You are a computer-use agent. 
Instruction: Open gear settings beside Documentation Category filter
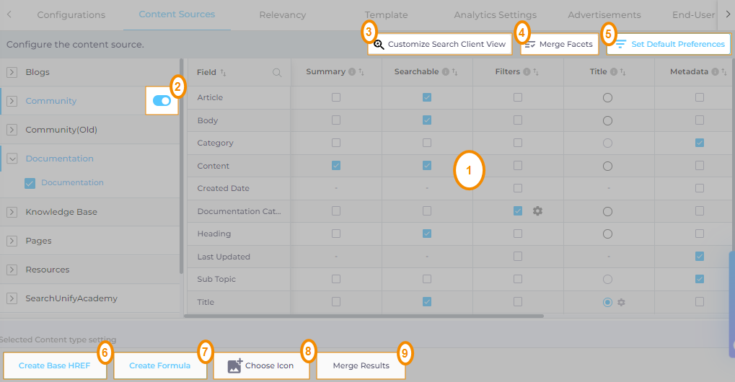pyautogui.click(x=537, y=211)
